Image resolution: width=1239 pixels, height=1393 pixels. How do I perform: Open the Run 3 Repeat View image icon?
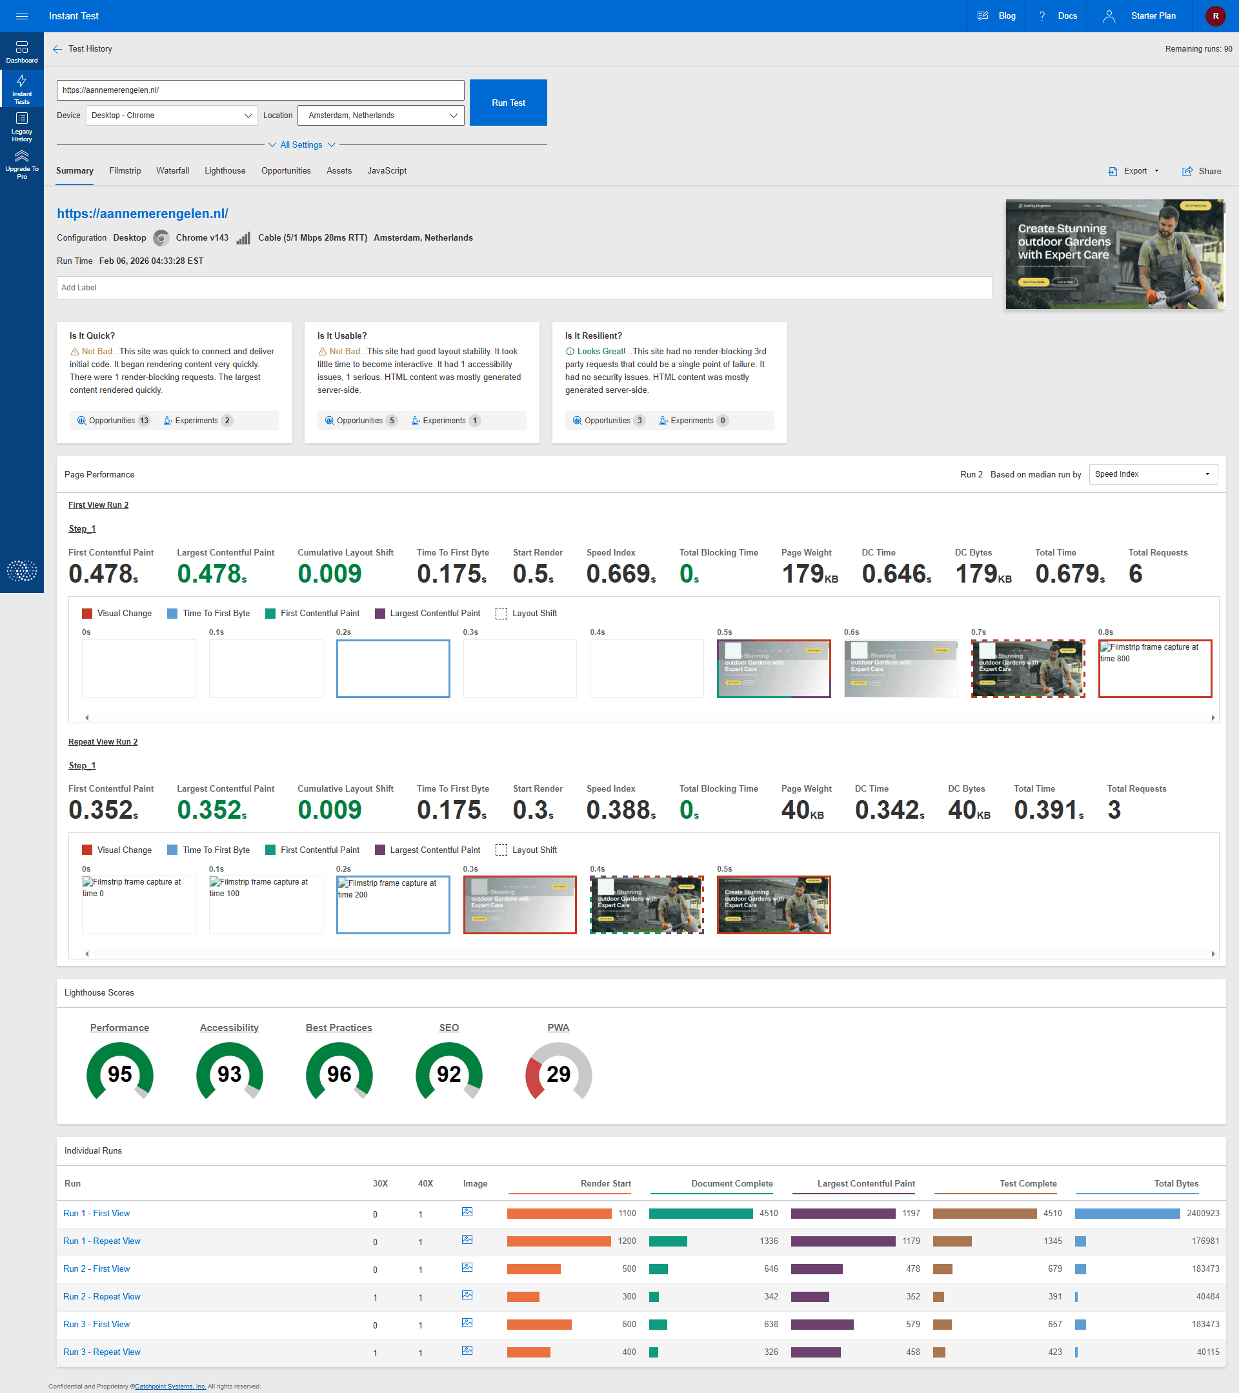(467, 1351)
